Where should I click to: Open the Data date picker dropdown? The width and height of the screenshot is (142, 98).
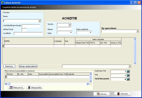point(71,32)
